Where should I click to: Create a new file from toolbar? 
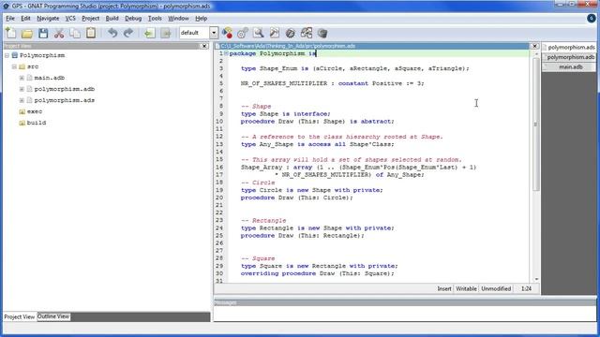(x=11, y=34)
